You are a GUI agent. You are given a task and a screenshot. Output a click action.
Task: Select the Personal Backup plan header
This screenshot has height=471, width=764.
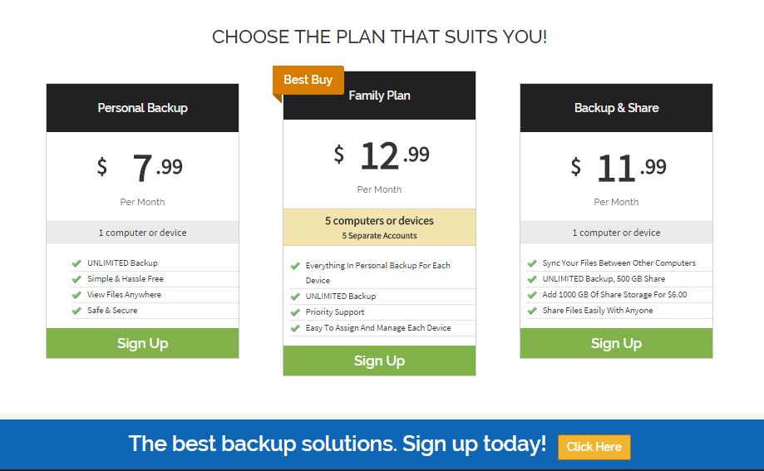point(142,108)
